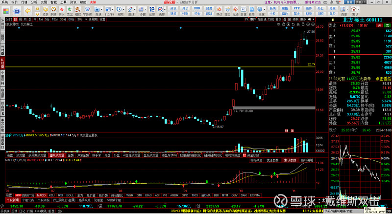This screenshot has height=214, width=392.
Task: Switch to the 换手率 volume tab
Action: 97,155
